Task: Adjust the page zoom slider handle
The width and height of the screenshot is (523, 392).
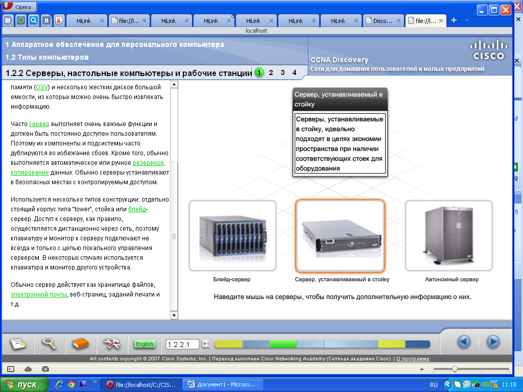Action: 455,369
